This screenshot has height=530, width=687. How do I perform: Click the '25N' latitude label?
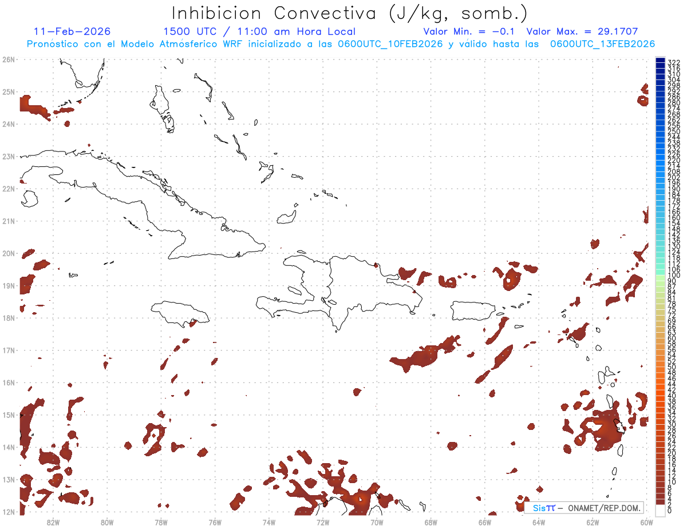click(9, 91)
